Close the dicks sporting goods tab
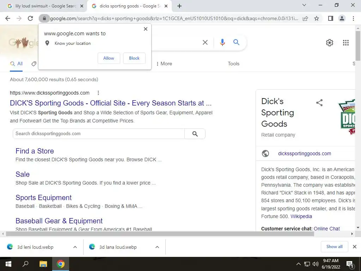The height and width of the screenshot is (271, 361). pos(166,6)
